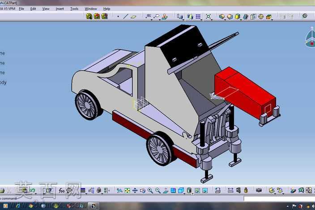Open the Formula f(x) tool
The width and height of the screenshot is (315, 210).
tap(61, 190)
